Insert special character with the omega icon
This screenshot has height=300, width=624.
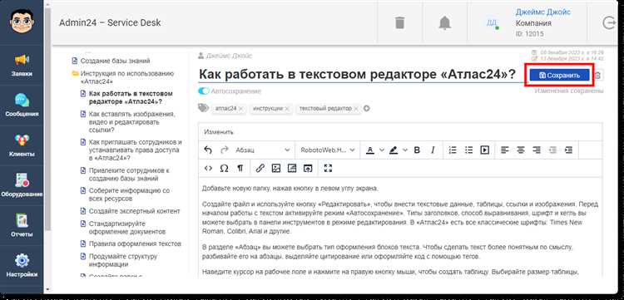tap(224, 168)
